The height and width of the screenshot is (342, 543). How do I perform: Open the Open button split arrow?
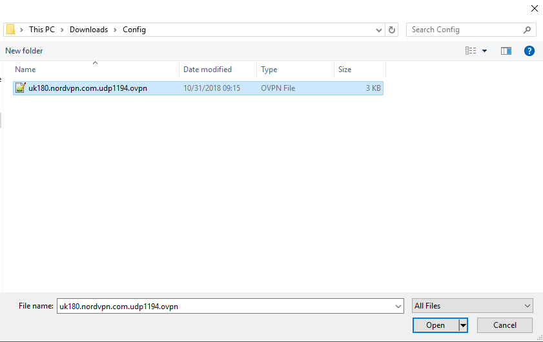(x=463, y=325)
